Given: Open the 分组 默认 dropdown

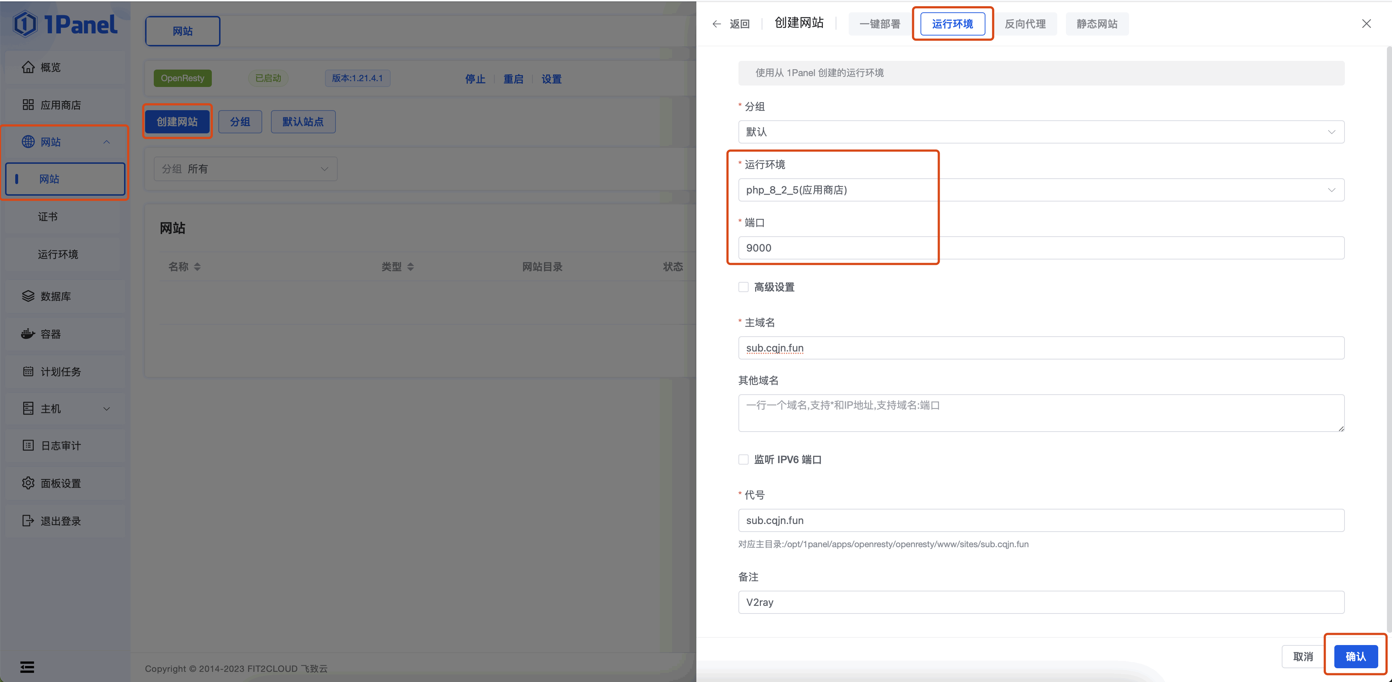Looking at the screenshot, I should (1041, 132).
